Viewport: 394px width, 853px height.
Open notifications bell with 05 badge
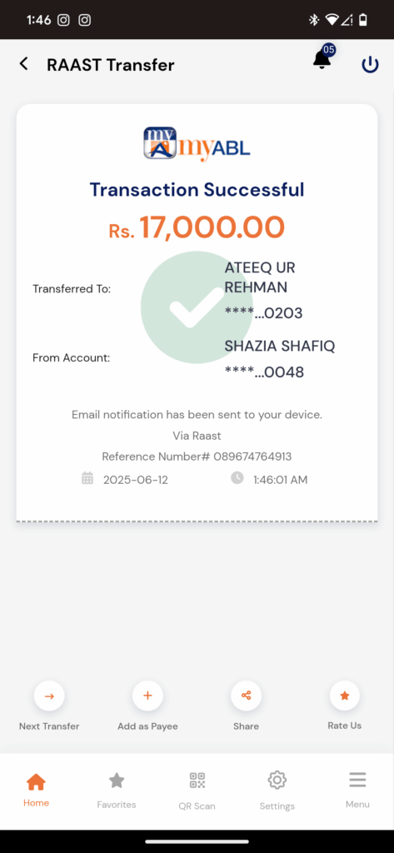point(324,57)
